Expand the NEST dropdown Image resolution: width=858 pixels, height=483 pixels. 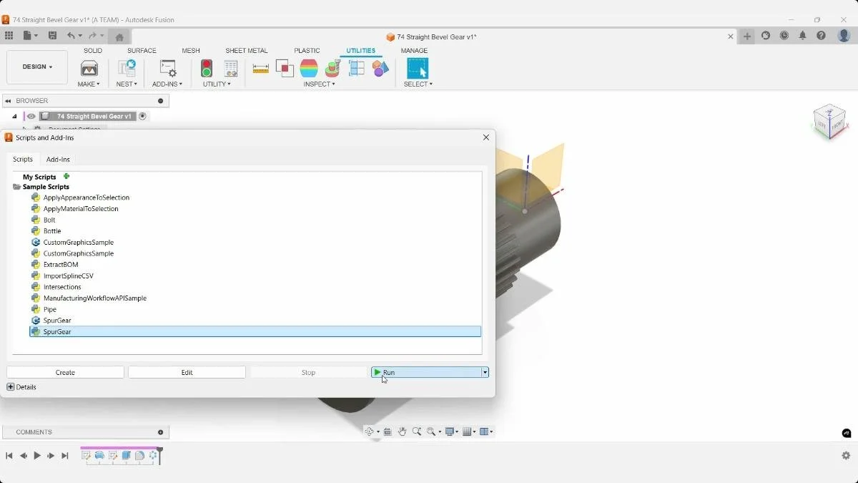127,84
